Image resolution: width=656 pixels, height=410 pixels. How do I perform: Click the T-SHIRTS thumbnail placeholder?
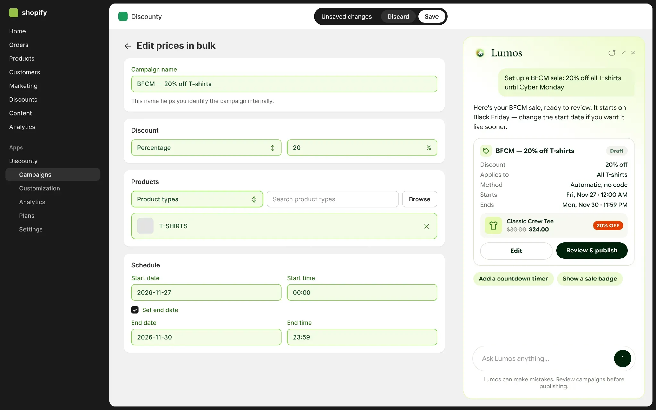point(145,226)
